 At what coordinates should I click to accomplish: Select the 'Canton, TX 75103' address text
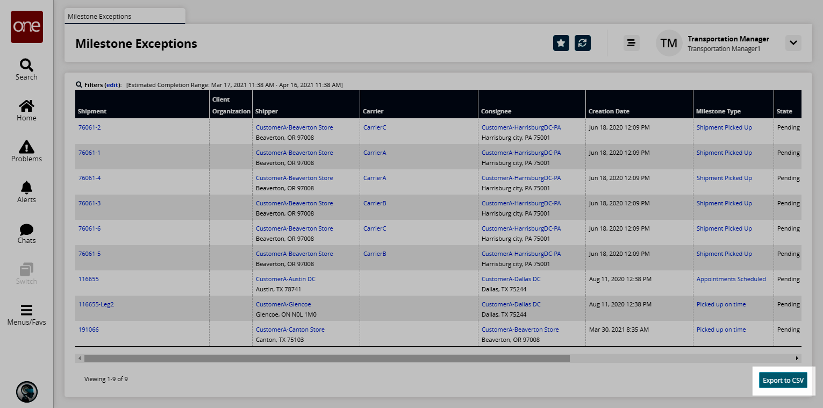tap(280, 340)
